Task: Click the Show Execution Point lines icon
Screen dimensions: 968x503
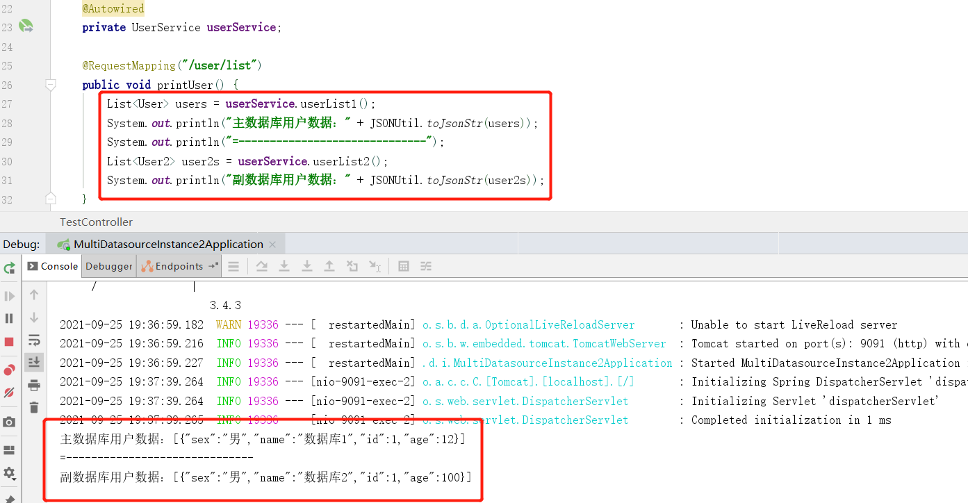Action: tap(234, 266)
